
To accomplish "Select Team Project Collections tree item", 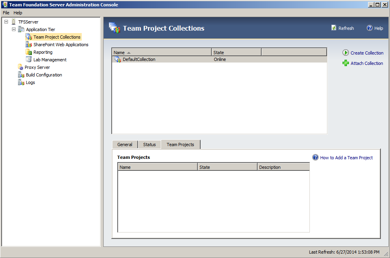I will click(x=57, y=37).
